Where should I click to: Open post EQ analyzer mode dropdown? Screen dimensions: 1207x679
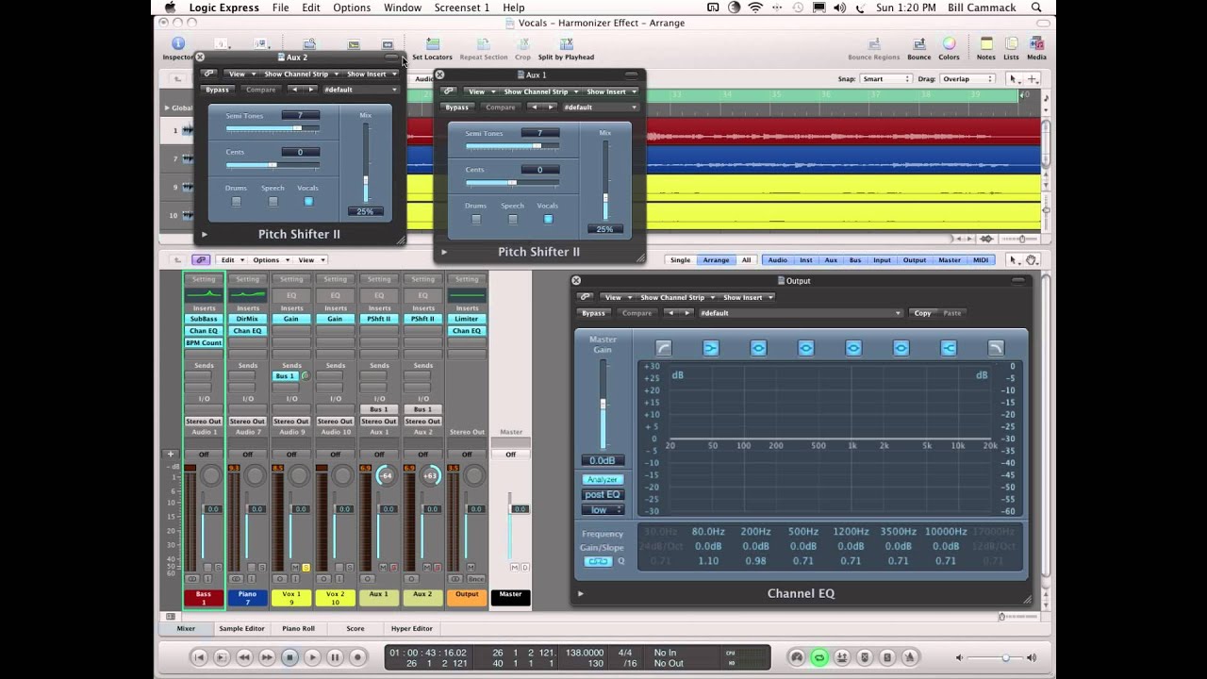(x=602, y=494)
